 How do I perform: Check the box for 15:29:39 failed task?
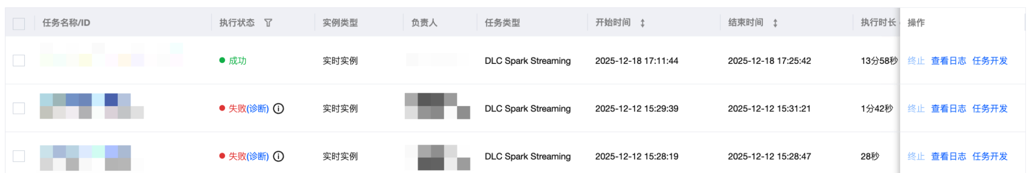coord(19,109)
